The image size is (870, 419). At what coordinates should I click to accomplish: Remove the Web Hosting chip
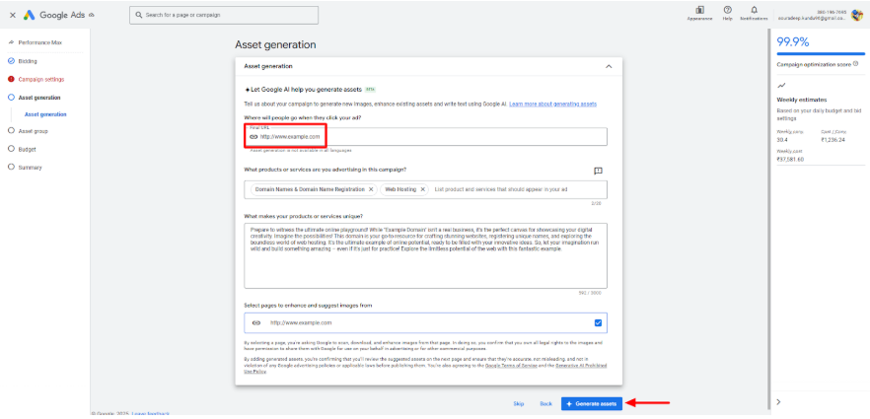tap(423, 189)
